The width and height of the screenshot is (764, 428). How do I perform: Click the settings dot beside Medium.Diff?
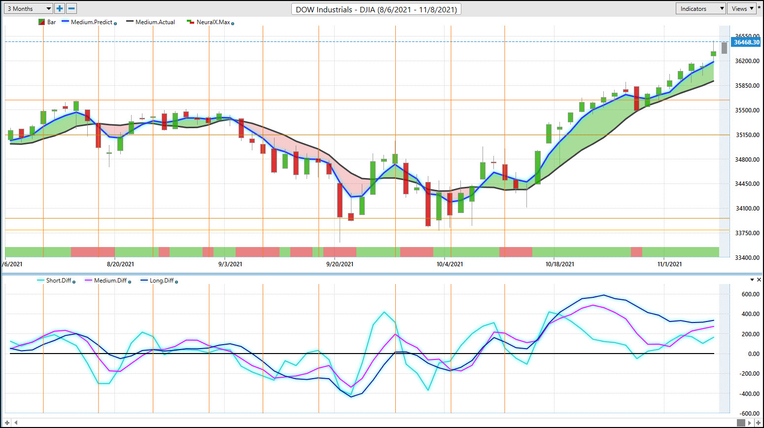coord(130,282)
